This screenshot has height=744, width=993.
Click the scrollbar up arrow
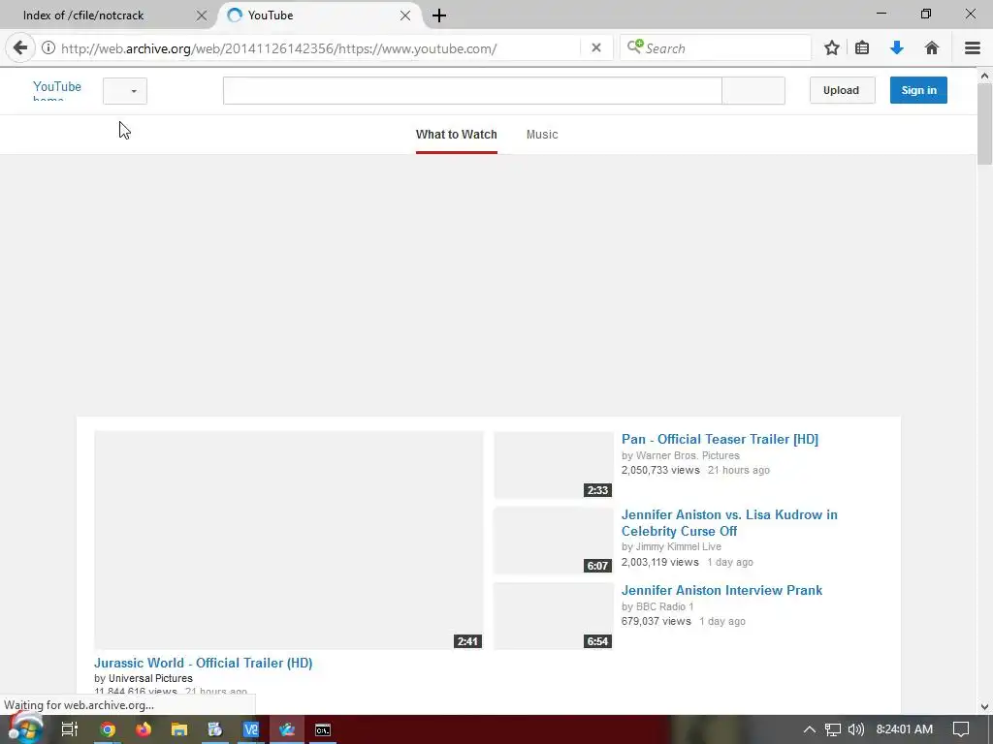coord(985,76)
